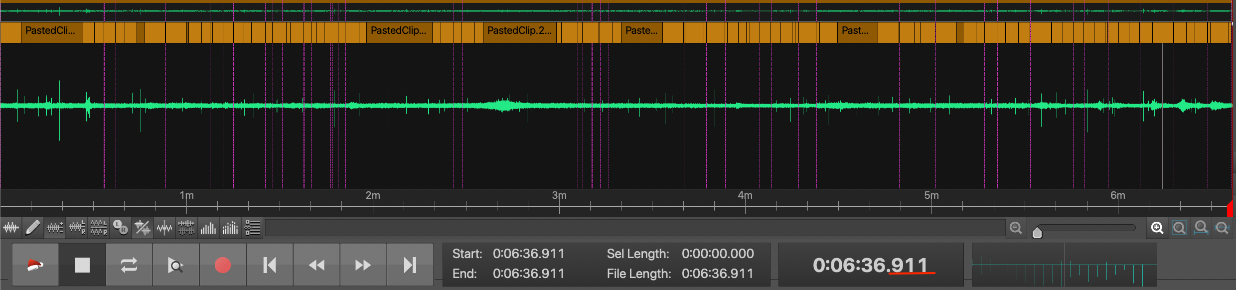Click the 2m mark on the time ruler
This screenshot has height=290, width=1236.
[x=373, y=196]
